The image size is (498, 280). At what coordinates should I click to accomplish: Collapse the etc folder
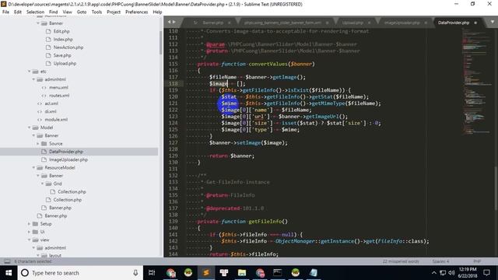tap(30, 72)
